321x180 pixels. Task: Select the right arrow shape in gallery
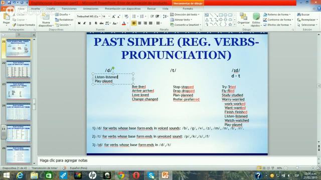coord(221,20)
